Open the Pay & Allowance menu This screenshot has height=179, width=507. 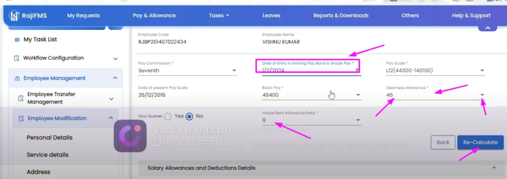coord(154,15)
